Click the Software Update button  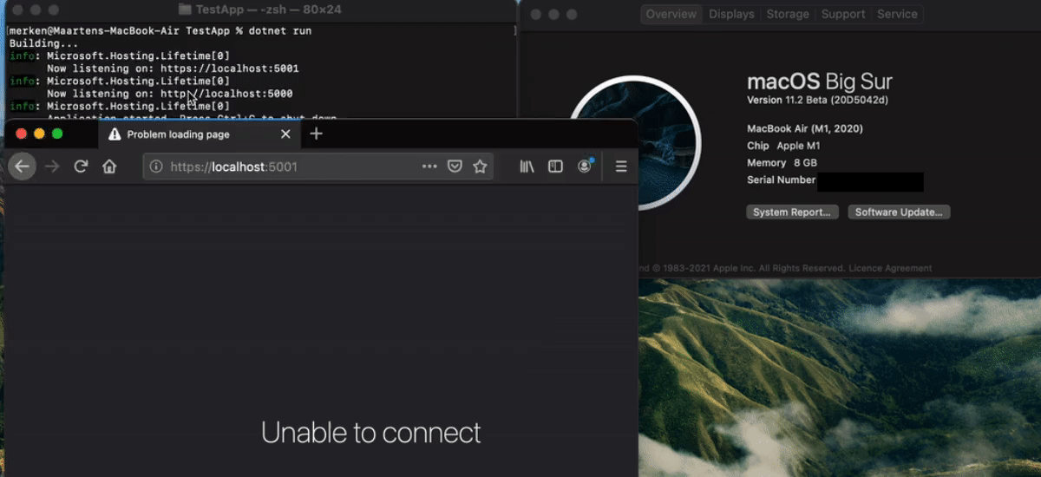(x=899, y=212)
